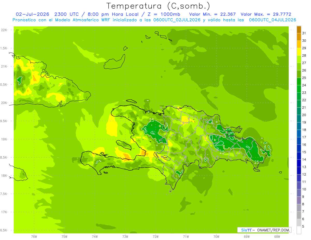Viewport: 311px width, 240px height.
Task: Click the '71W' longitude label
Action: pos(186,237)
